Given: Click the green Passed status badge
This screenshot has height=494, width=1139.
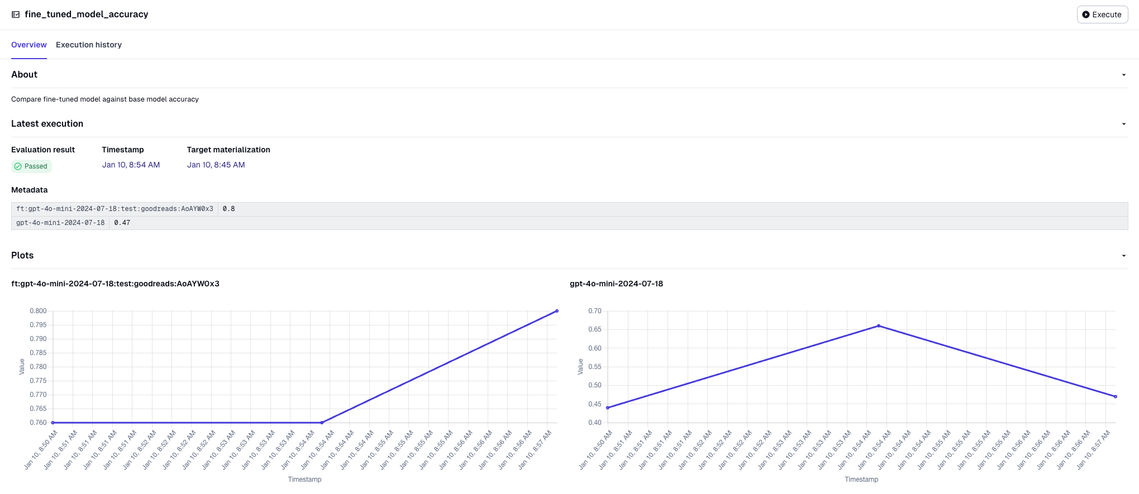Looking at the screenshot, I should pyautogui.click(x=32, y=166).
